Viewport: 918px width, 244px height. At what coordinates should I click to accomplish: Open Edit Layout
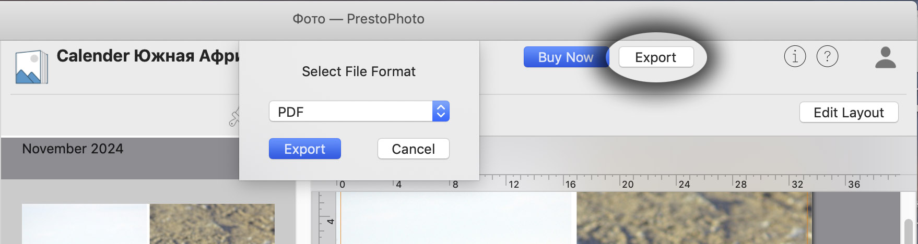(x=849, y=113)
